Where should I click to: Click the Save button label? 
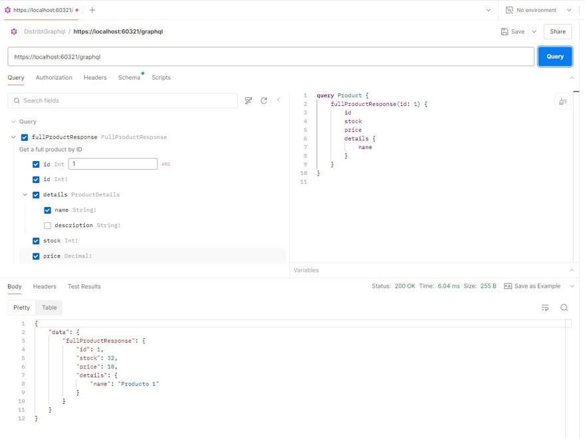tap(517, 32)
